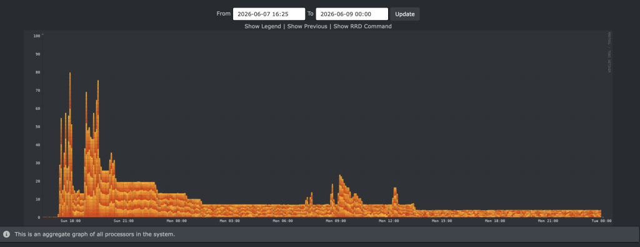Click the processor usage graph image
The image size is (640, 247).
(x=318, y=128)
